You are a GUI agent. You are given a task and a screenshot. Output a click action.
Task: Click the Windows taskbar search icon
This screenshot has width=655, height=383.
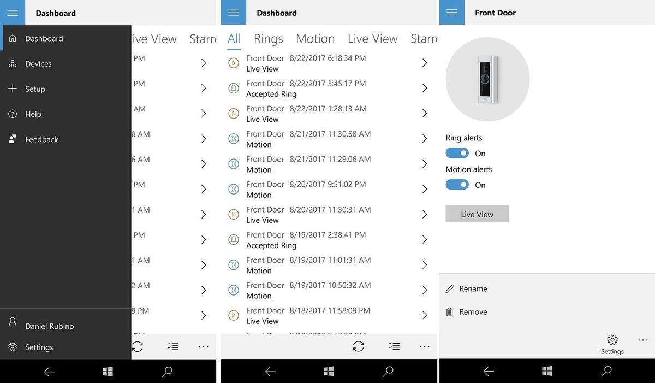(x=388, y=371)
